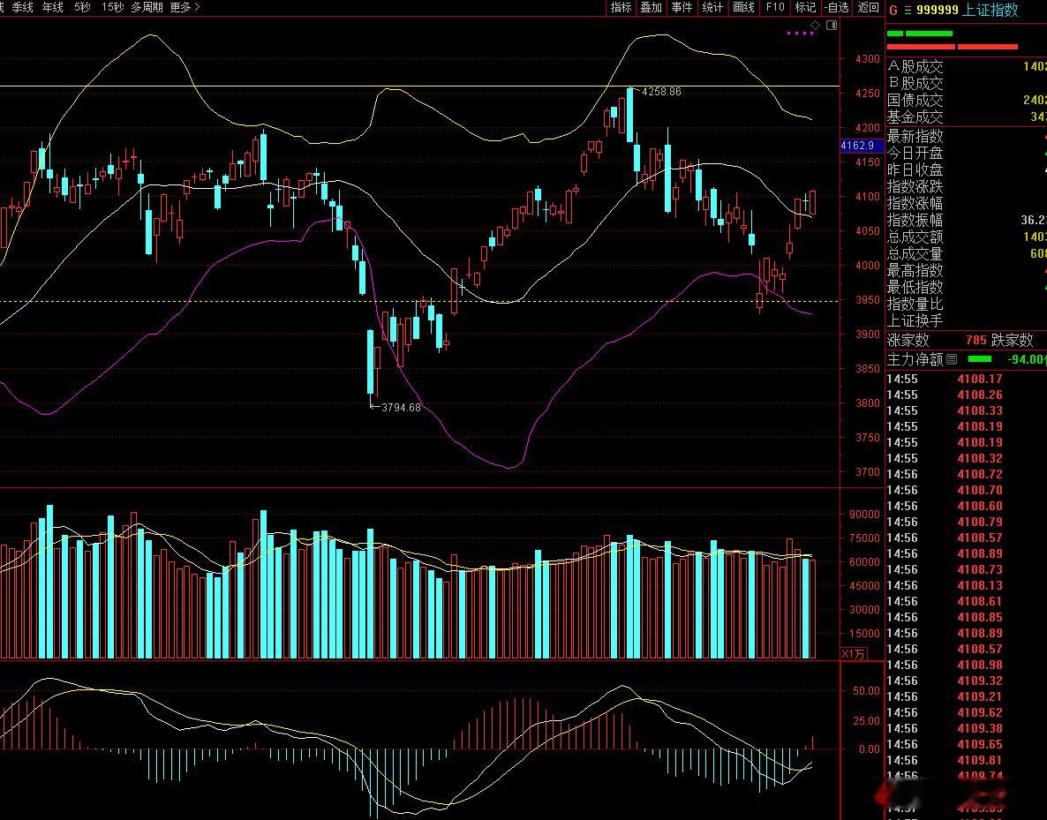Click the 3700 price axis label
This screenshot has width=1047, height=820.
(x=868, y=472)
